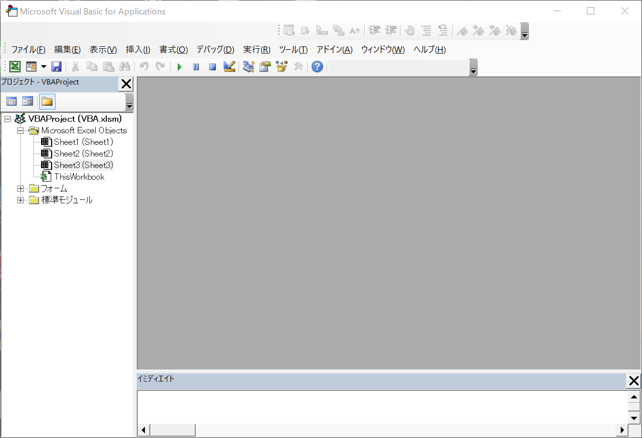
Task: Open the 挿入(I) menu
Action: (x=138, y=49)
